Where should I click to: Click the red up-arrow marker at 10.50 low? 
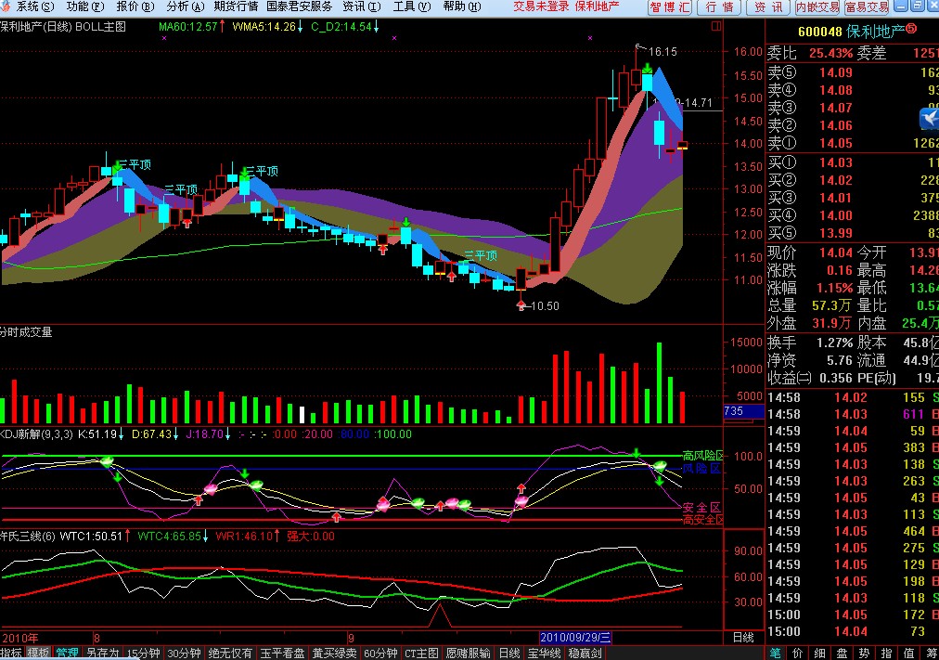pos(521,305)
